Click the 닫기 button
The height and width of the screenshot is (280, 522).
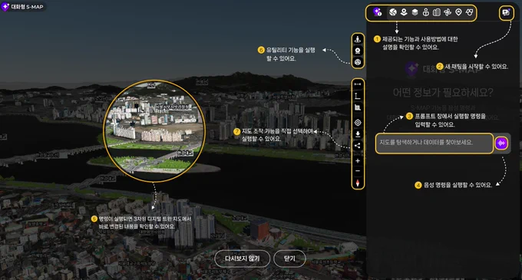[x=289, y=259]
